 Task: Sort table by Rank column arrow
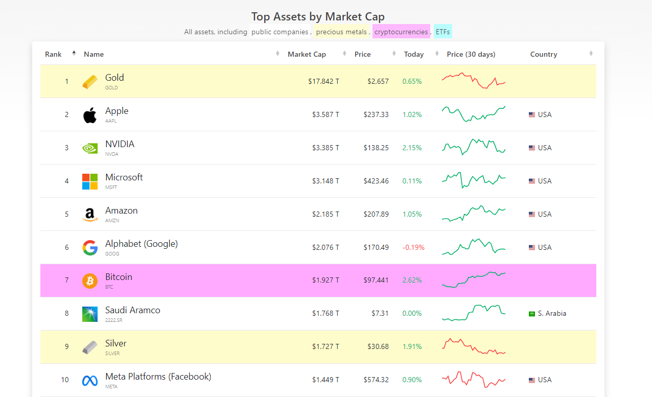[74, 53]
